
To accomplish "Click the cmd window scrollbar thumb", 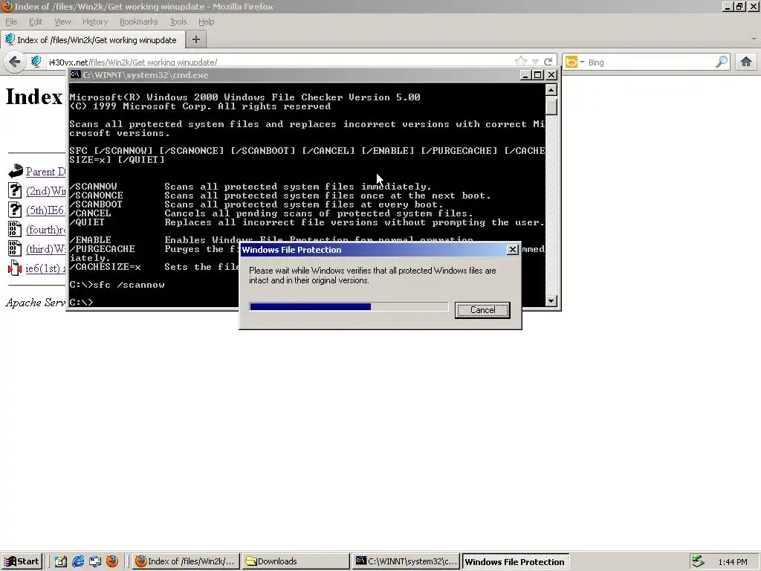I will (551, 106).
